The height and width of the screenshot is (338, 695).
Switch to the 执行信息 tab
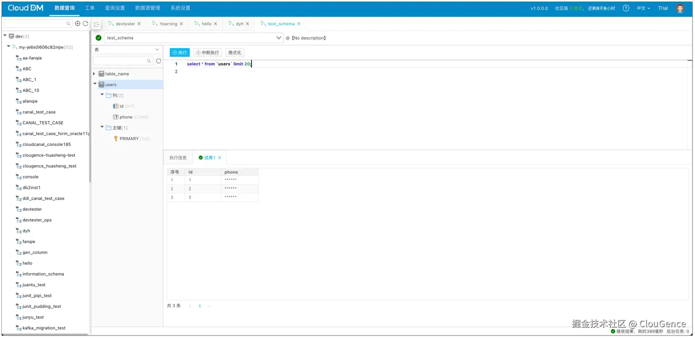pyautogui.click(x=178, y=158)
